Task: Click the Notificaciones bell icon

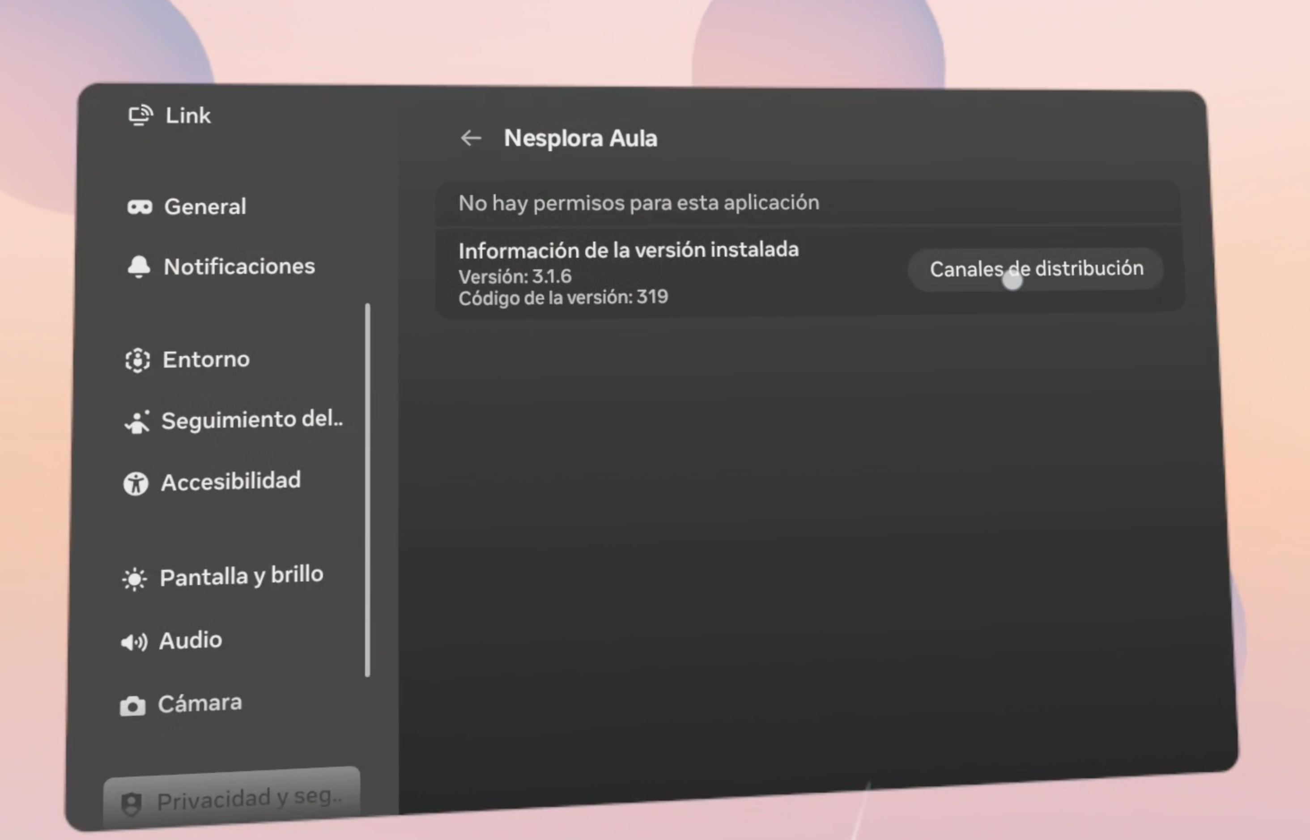Action: (139, 267)
